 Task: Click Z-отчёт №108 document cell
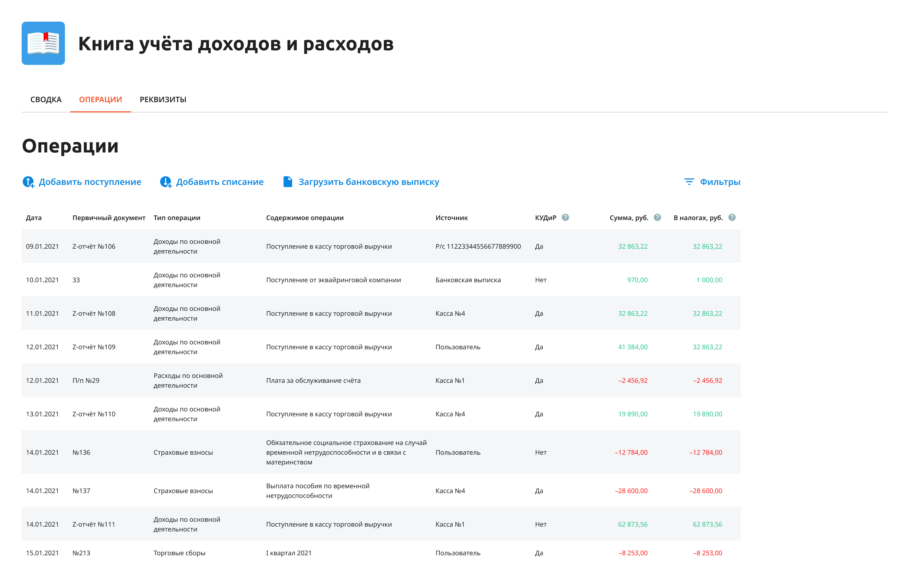coord(94,314)
